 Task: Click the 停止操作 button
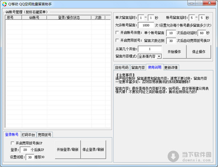(199, 52)
